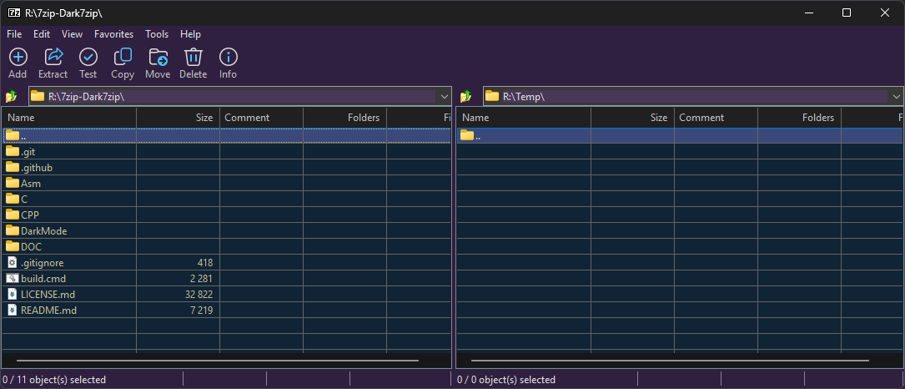The width and height of the screenshot is (905, 389).
Task: Click the Delete trash icon
Action: (194, 58)
